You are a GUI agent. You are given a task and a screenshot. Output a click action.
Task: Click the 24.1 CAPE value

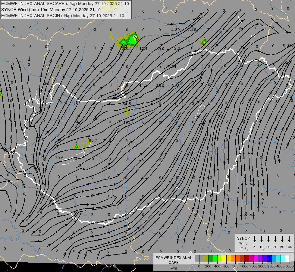click(176, 66)
